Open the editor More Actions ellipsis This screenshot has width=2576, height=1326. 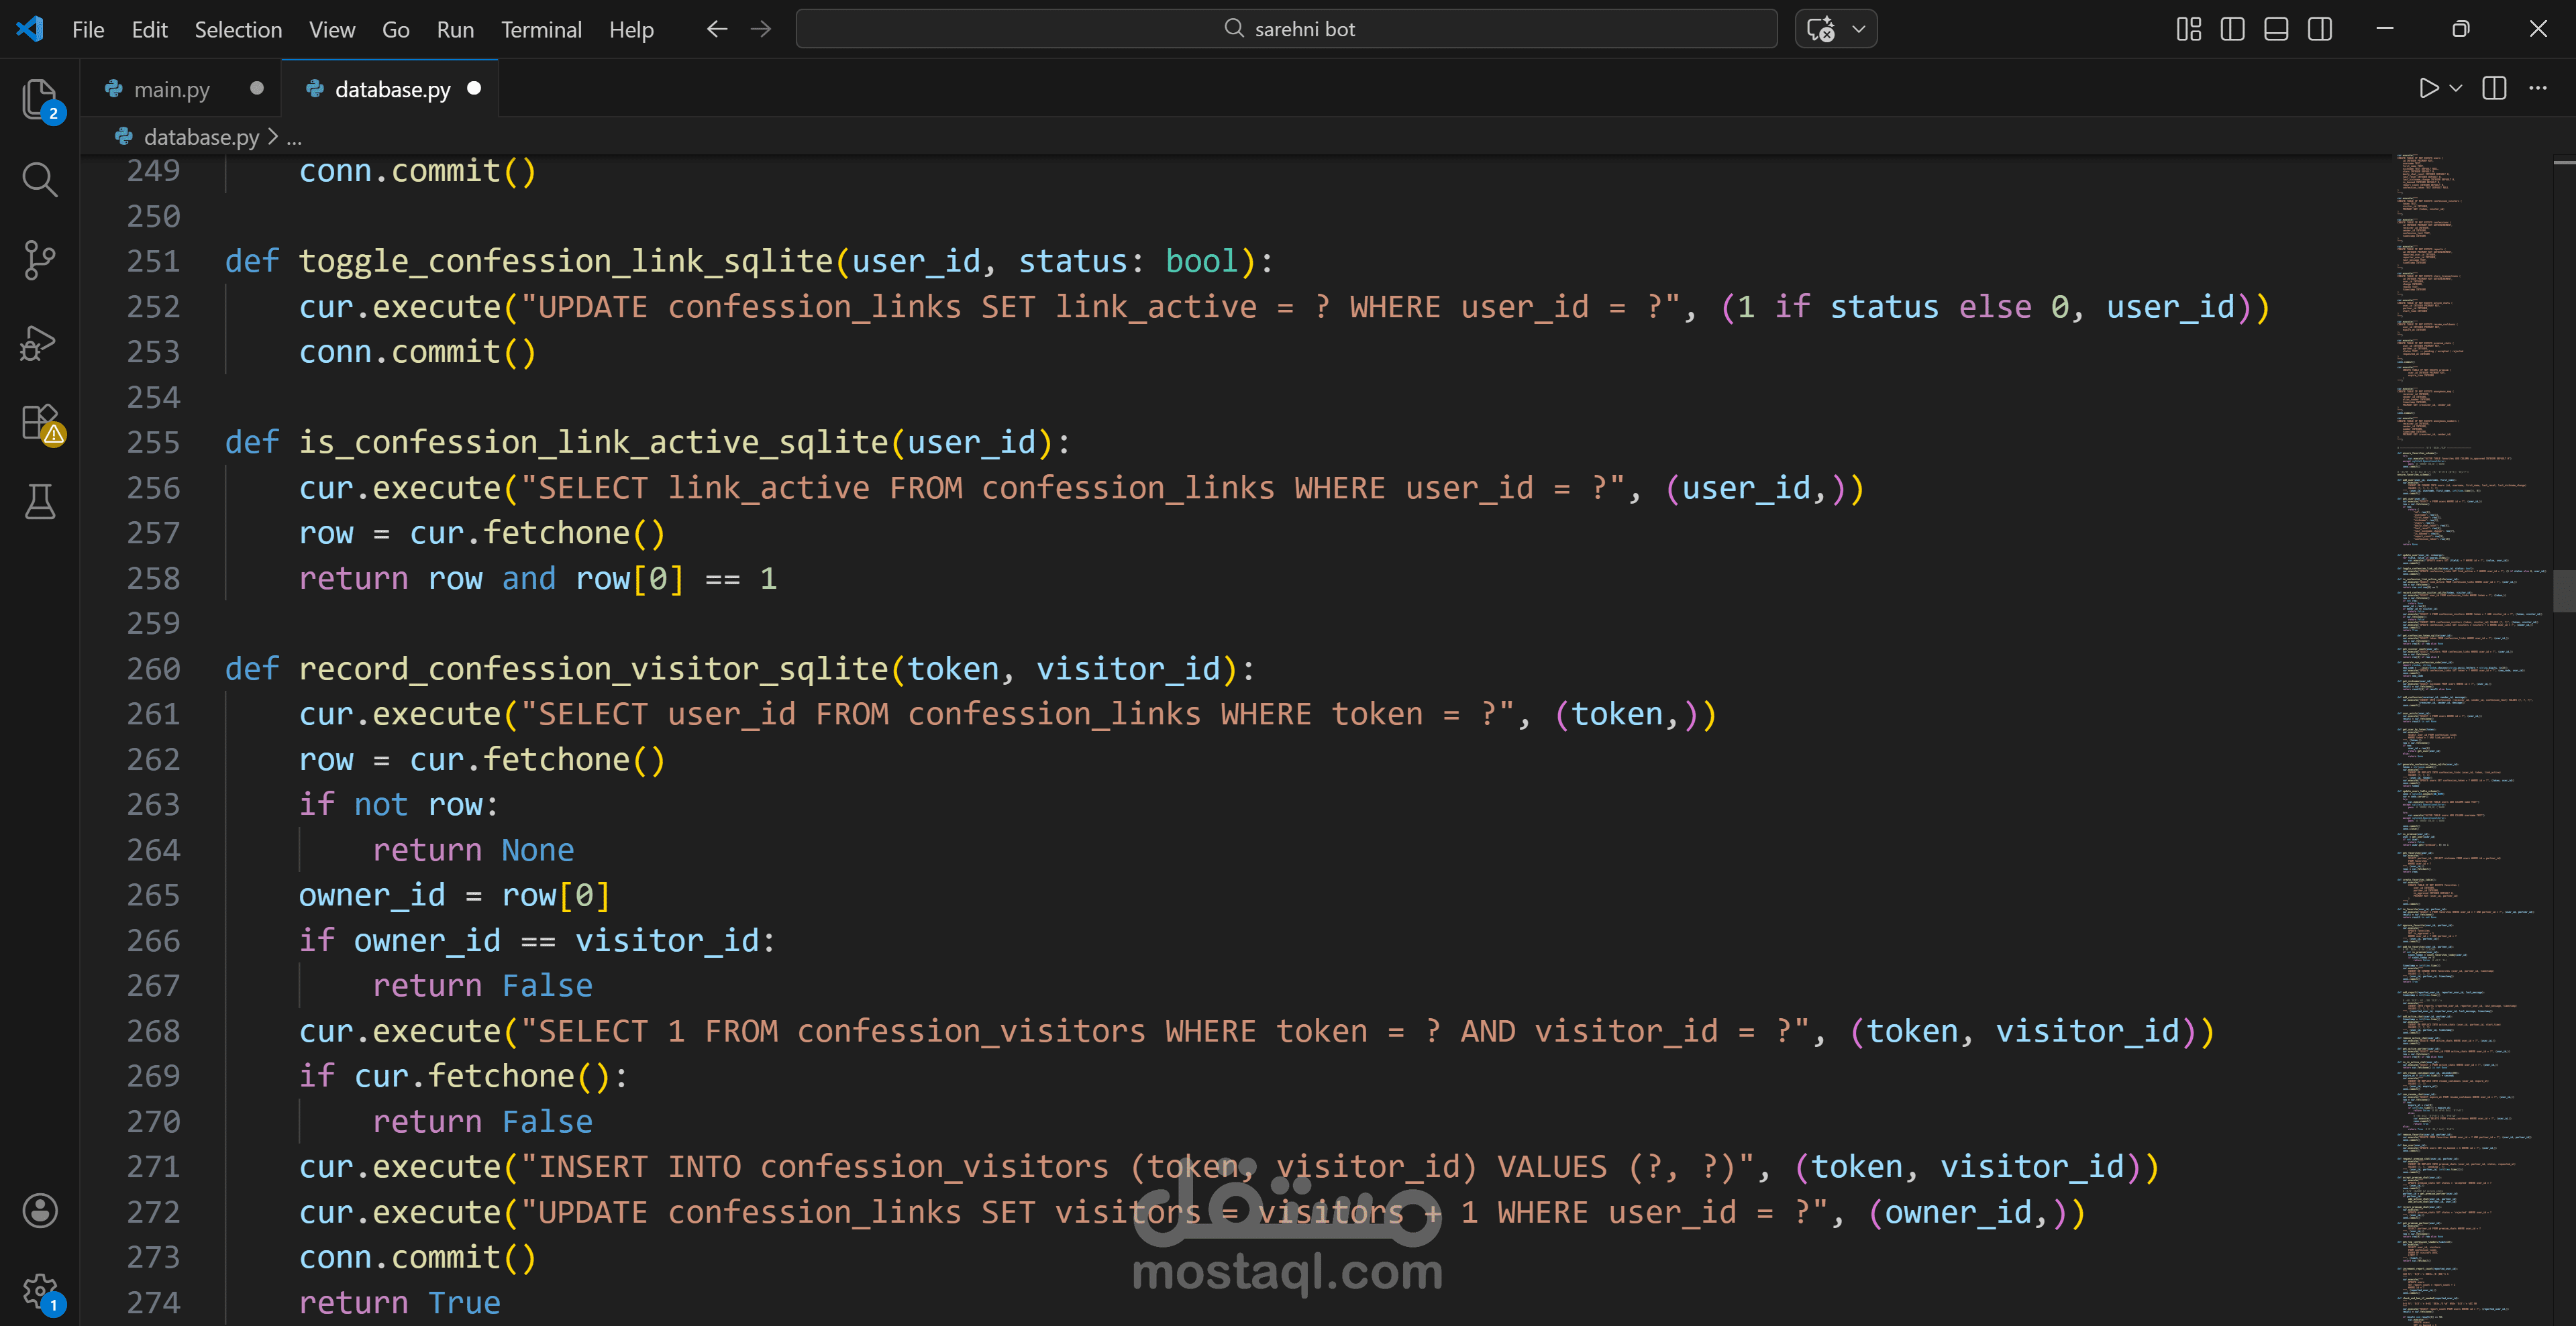(x=2538, y=88)
